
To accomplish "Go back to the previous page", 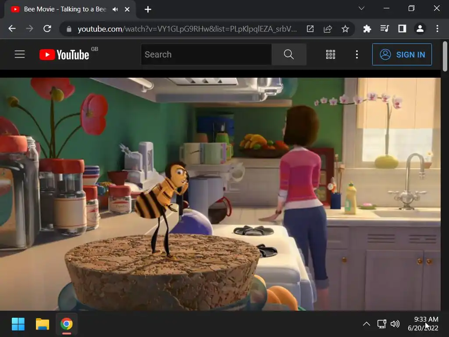I will coord(12,29).
